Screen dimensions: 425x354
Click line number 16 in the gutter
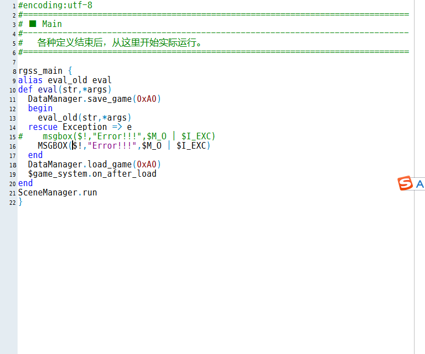click(x=13, y=146)
